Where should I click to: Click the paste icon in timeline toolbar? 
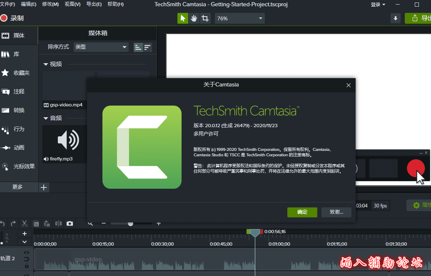click(47, 223)
